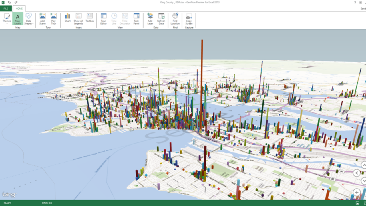Open Help question mark
The image size is (366, 206).
point(355,2)
